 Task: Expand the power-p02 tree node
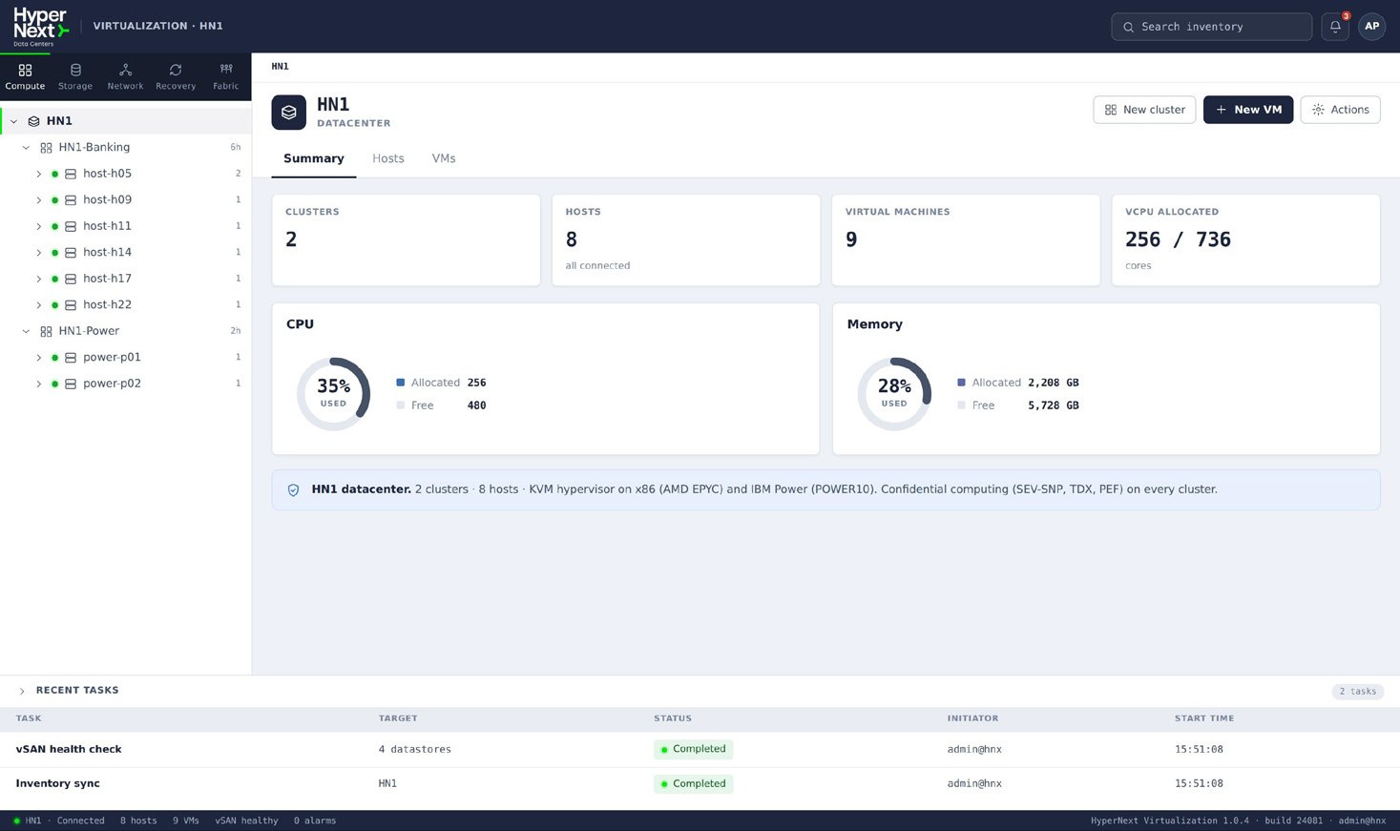(x=39, y=384)
